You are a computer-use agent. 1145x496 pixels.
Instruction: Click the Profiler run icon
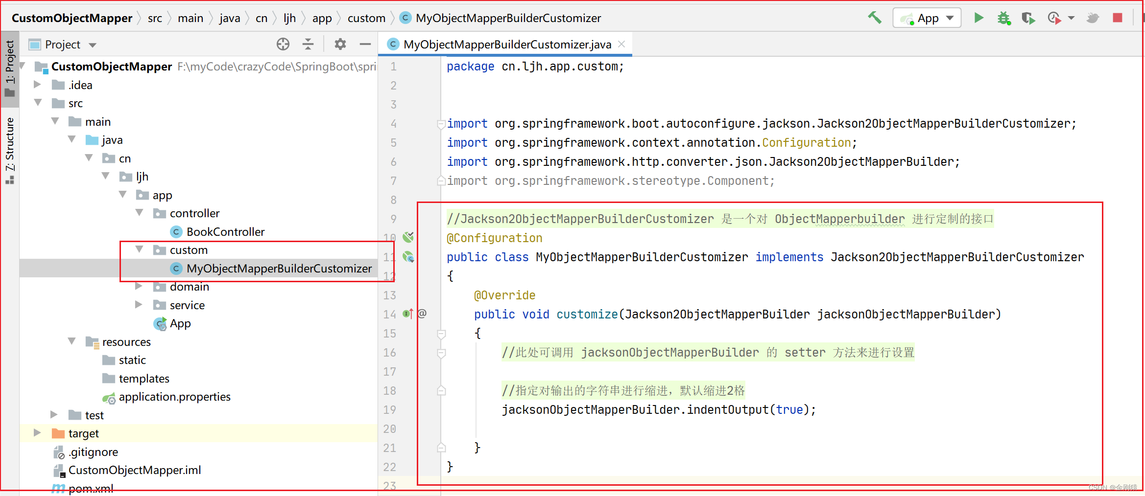(1054, 18)
